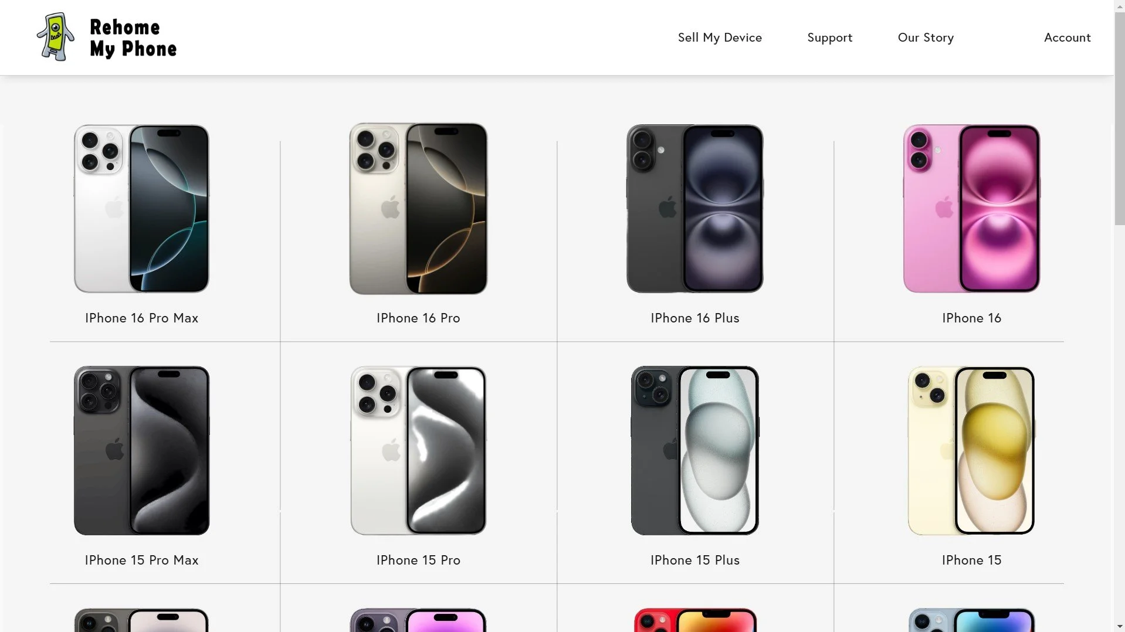The image size is (1125, 632).
Task: Click the IPhone 15 Pro label
Action: pyautogui.click(x=418, y=560)
